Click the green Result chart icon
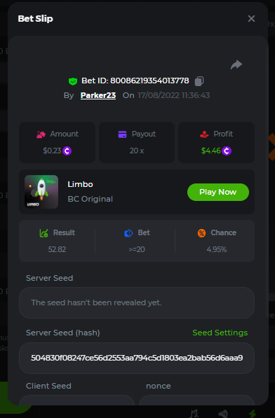Screen dimensions: 275x418 [43, 233]
